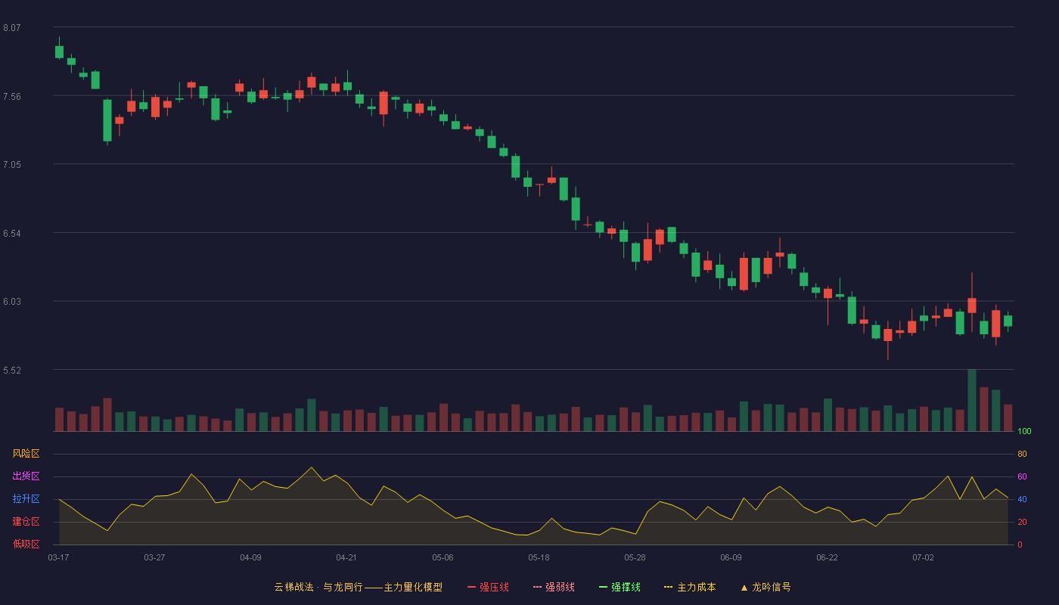Toggle the 强撑线 legend series
The width and height of the screenshot is (1059, 605).
tap(620, 587)
